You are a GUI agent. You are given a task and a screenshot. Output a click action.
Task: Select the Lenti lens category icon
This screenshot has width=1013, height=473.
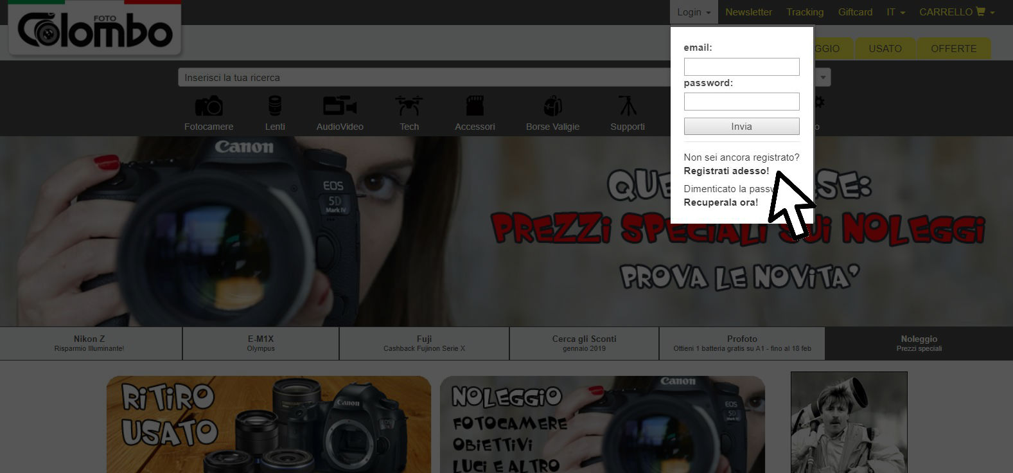(x=275, y=106)
